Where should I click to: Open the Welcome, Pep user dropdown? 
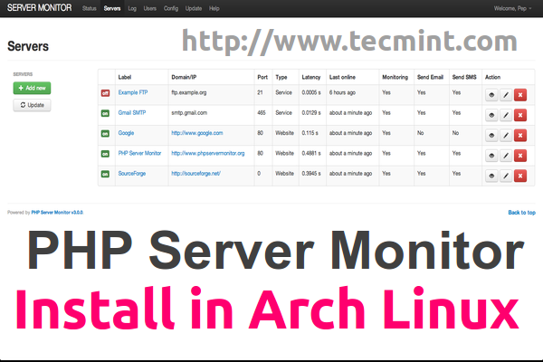click(512, 8)
